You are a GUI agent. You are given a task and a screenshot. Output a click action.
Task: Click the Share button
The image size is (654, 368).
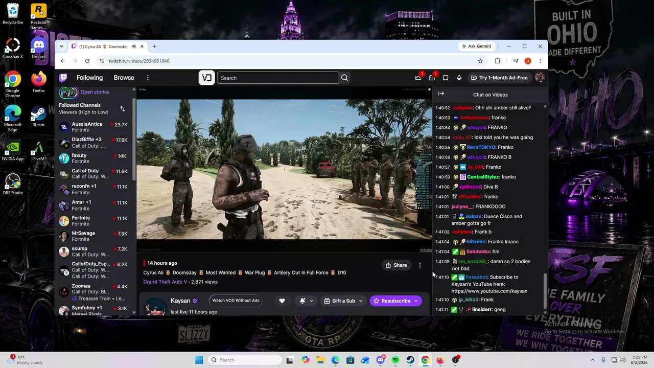pos(396,265)
